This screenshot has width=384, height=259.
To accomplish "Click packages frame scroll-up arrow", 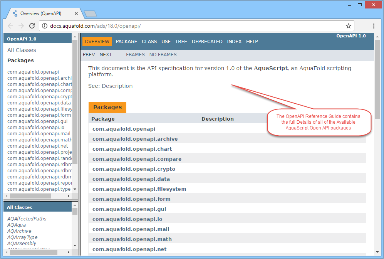I will [x=75, y=37].
